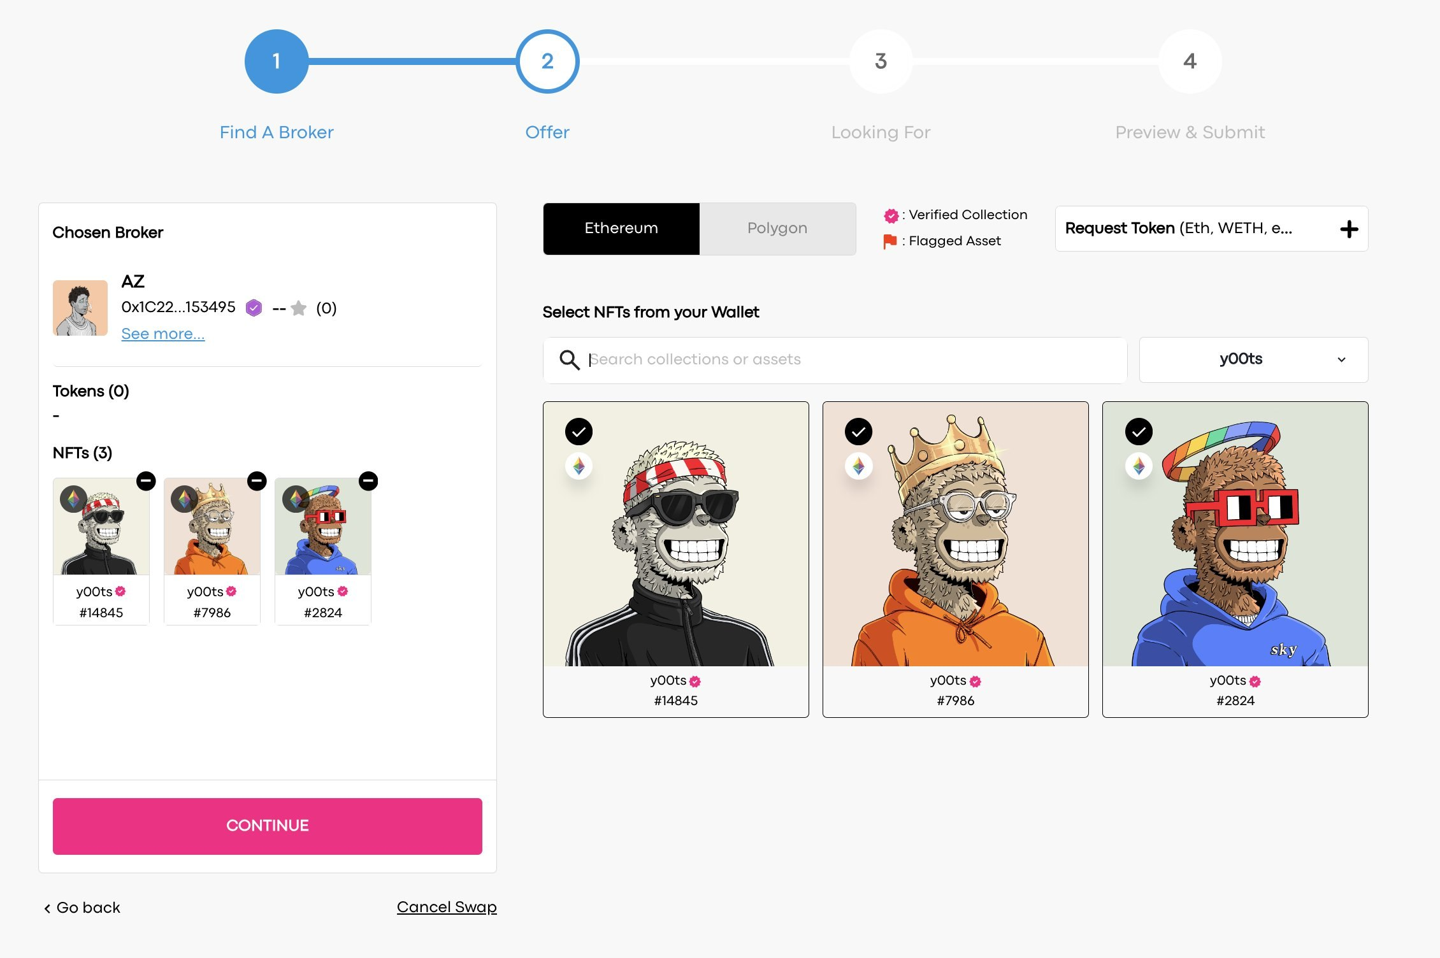Expand the Request Token selector
1440x958 pixels.
tap(1211, 229)
